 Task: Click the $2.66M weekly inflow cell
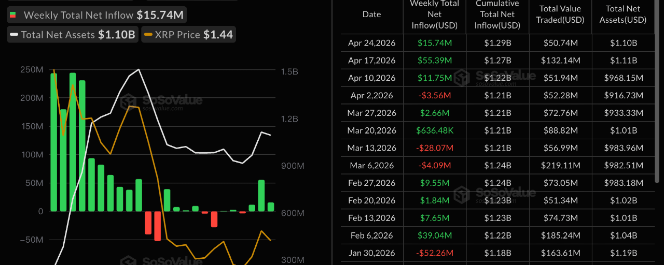434,113
